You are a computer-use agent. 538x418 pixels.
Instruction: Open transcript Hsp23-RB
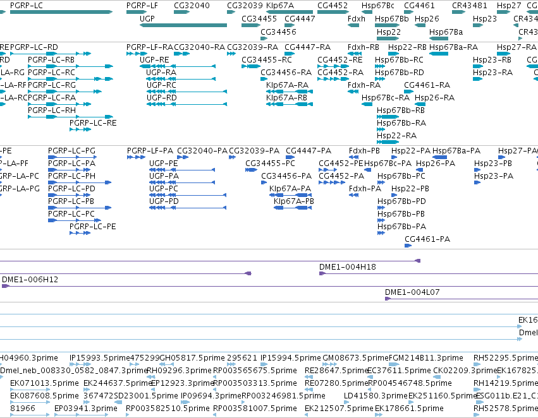tap(492, 60)
